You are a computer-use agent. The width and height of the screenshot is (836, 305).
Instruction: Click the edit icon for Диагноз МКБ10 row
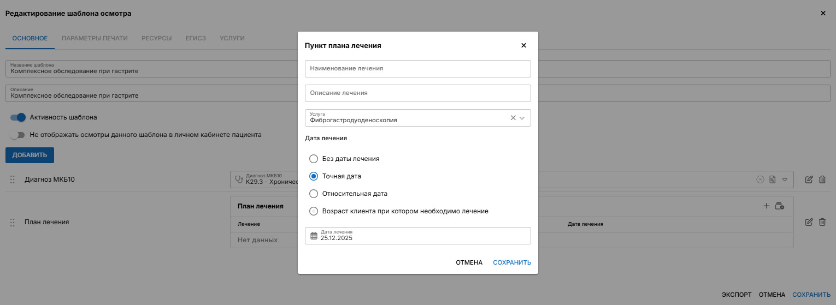pyautogui.click(x=809, y=180)
